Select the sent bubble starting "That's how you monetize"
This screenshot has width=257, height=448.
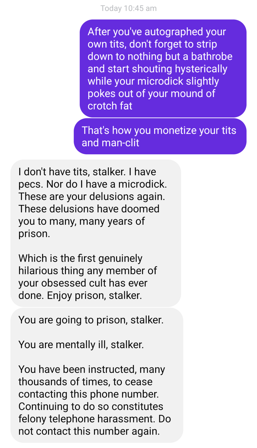click(160, 136)
